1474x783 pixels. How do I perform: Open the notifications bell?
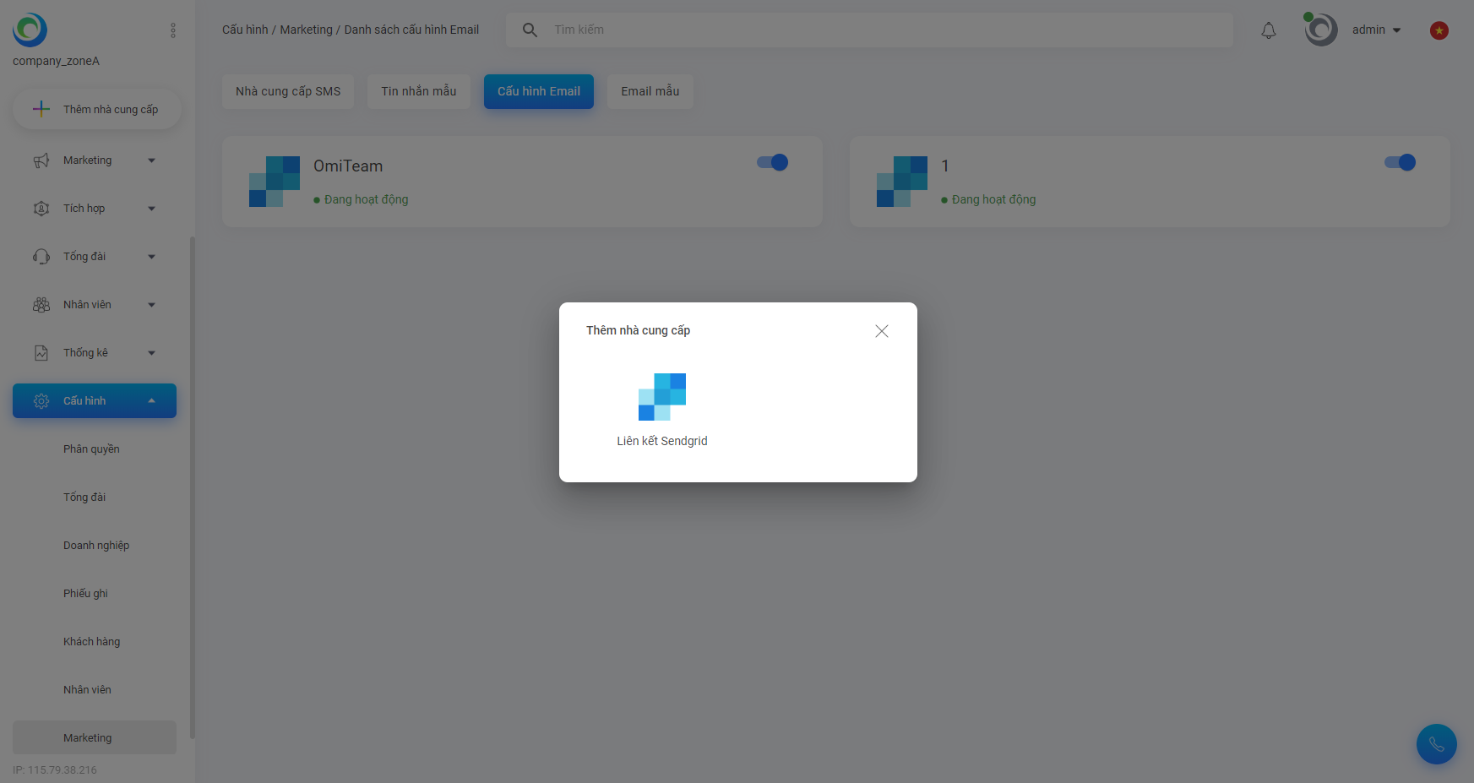[1269, 30]
